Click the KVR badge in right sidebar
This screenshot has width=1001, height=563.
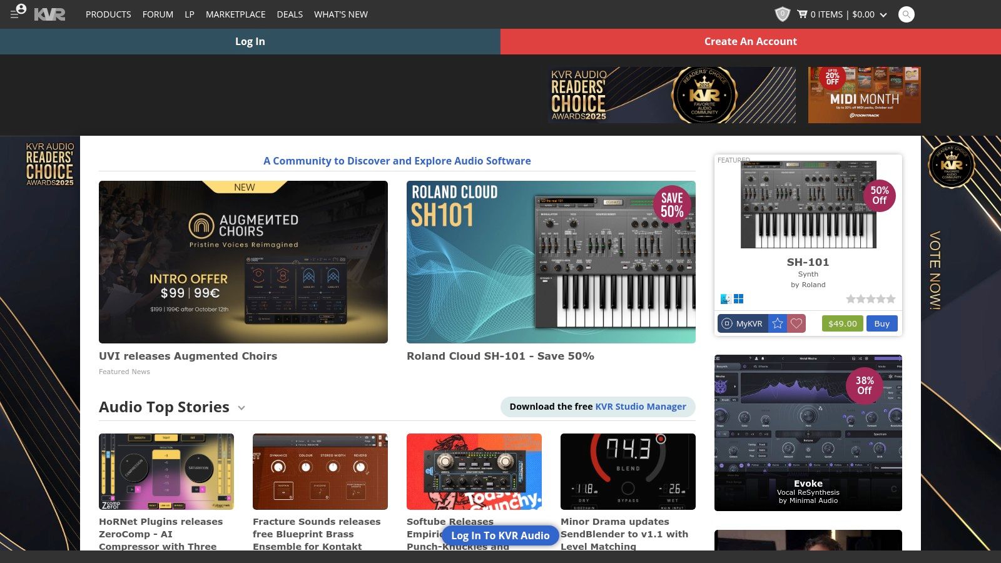952,165
